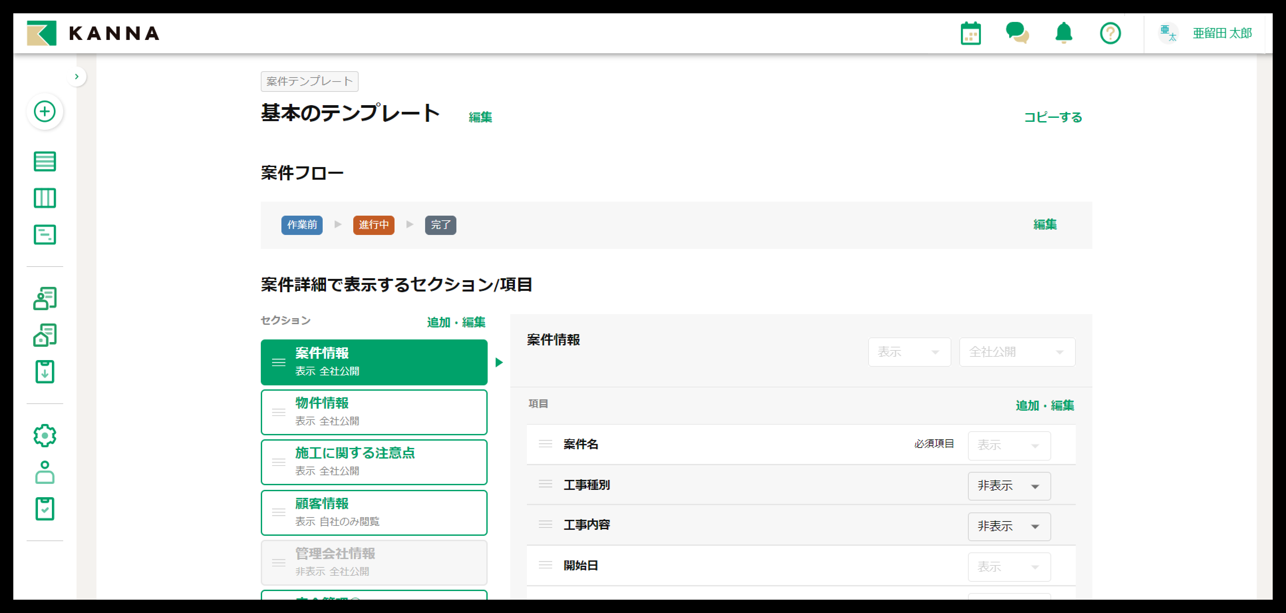Click drag handle of 物件情報 section
The image size is (1286, 613).
[278, 412]
